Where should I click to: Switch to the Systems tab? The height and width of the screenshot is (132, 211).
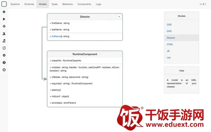pyautogui.click(x=15, y=4)
